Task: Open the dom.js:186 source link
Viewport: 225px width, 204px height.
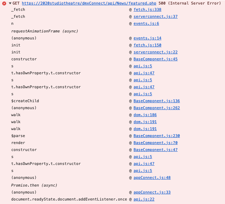Action: pyautogui.click(x=145, y=115)
